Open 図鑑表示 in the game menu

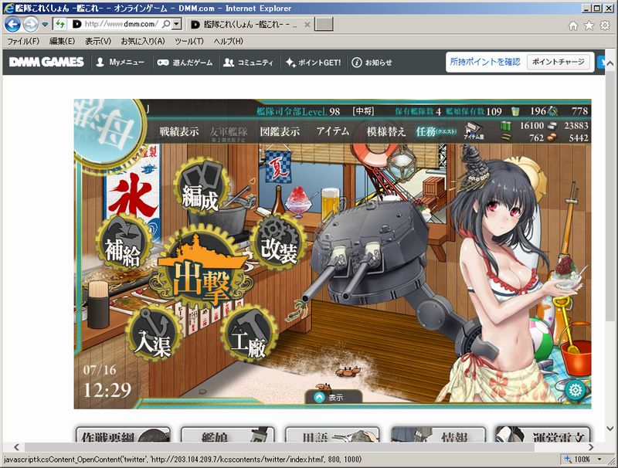[280, 131]
